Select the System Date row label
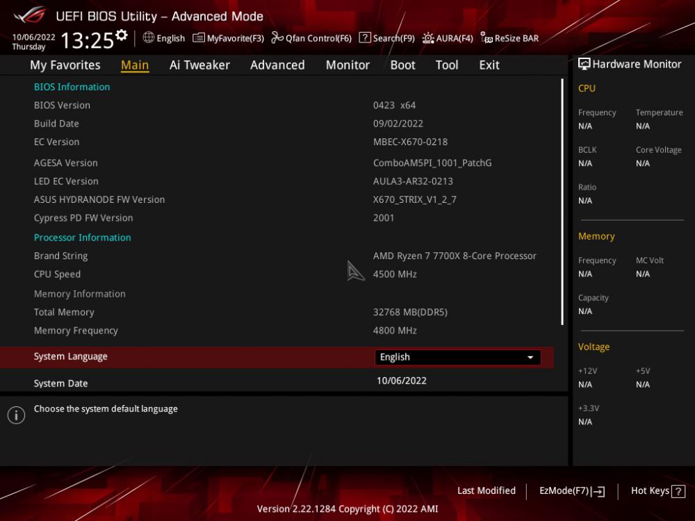This screenshot has height=521, width=695. tap(60, 383)
